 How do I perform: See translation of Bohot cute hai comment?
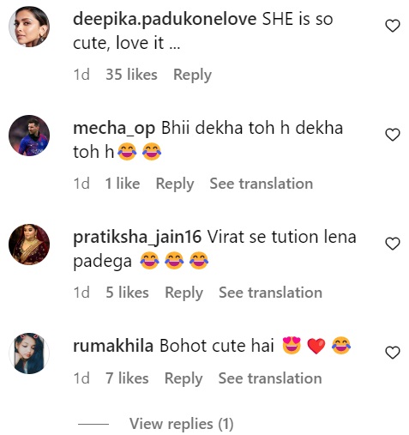click(x=270, y=378)
